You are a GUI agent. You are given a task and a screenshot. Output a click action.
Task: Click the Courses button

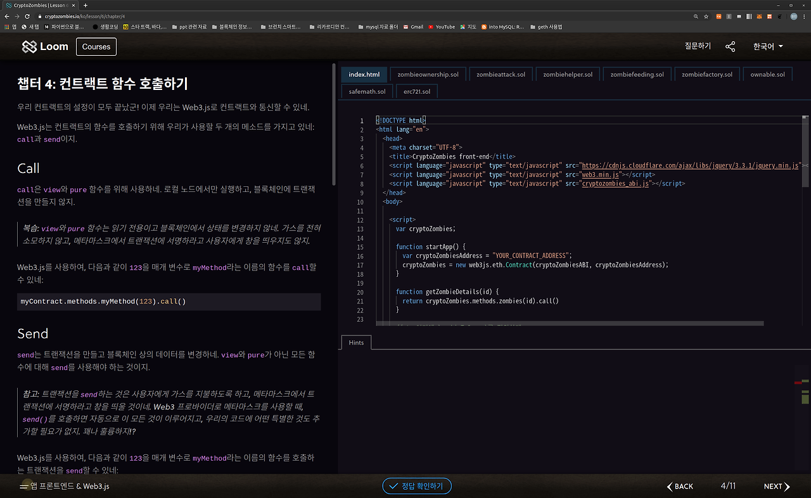[96, 46]
